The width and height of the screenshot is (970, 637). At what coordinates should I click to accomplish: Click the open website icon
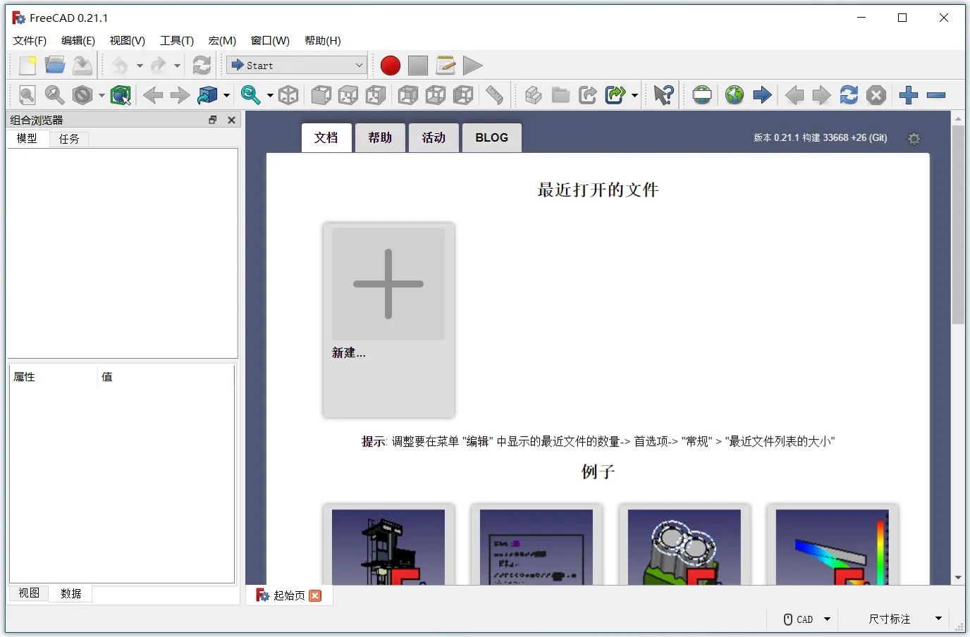point(735,95)
